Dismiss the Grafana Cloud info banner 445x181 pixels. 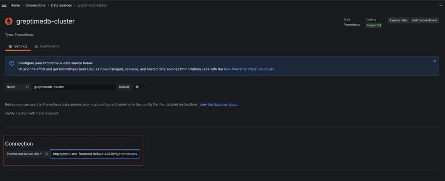point(434,61)
